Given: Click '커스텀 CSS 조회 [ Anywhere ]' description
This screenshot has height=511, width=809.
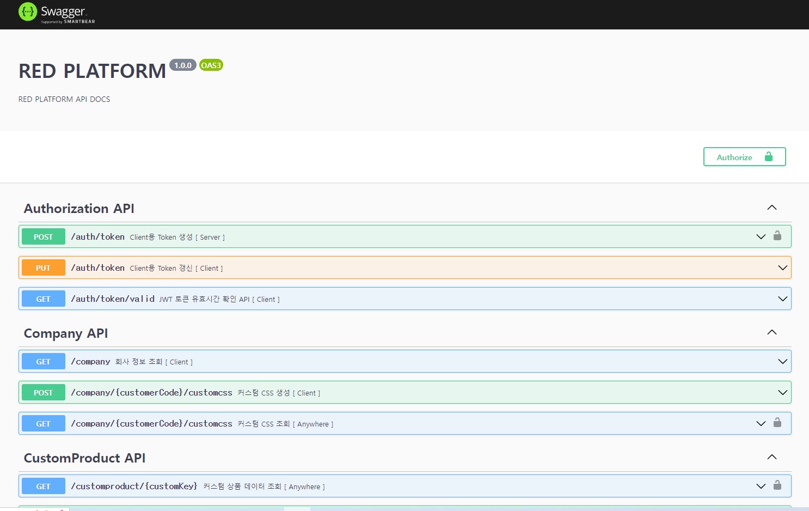Looking at the screenshot, I should [x=285, y=424].
